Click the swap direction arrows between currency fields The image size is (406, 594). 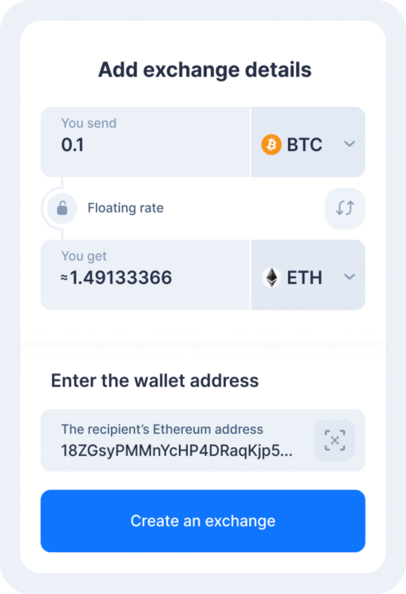point(345,208)
